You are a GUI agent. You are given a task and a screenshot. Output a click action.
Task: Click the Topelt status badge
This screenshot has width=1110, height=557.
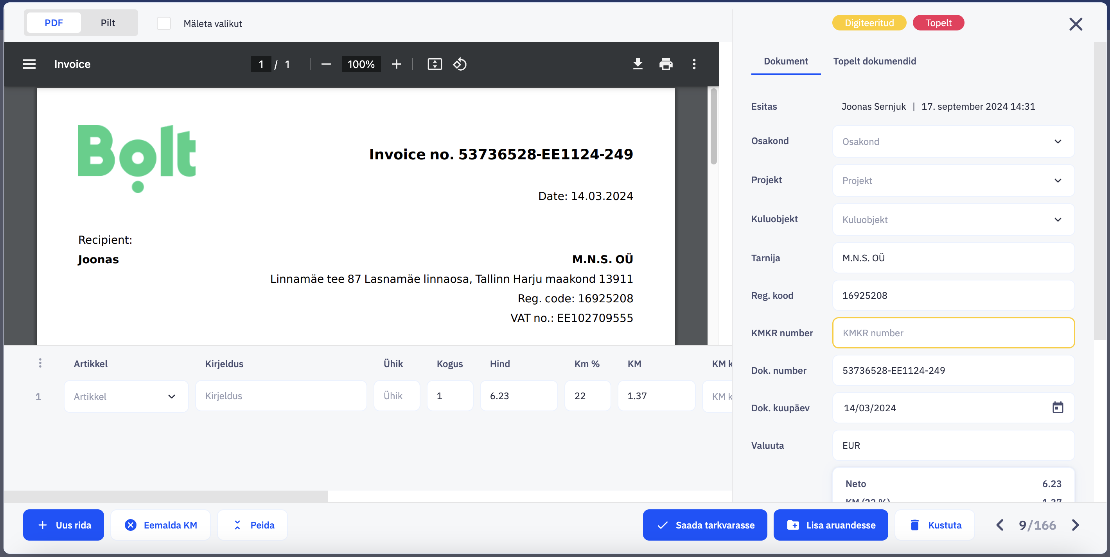click(938, 23)
